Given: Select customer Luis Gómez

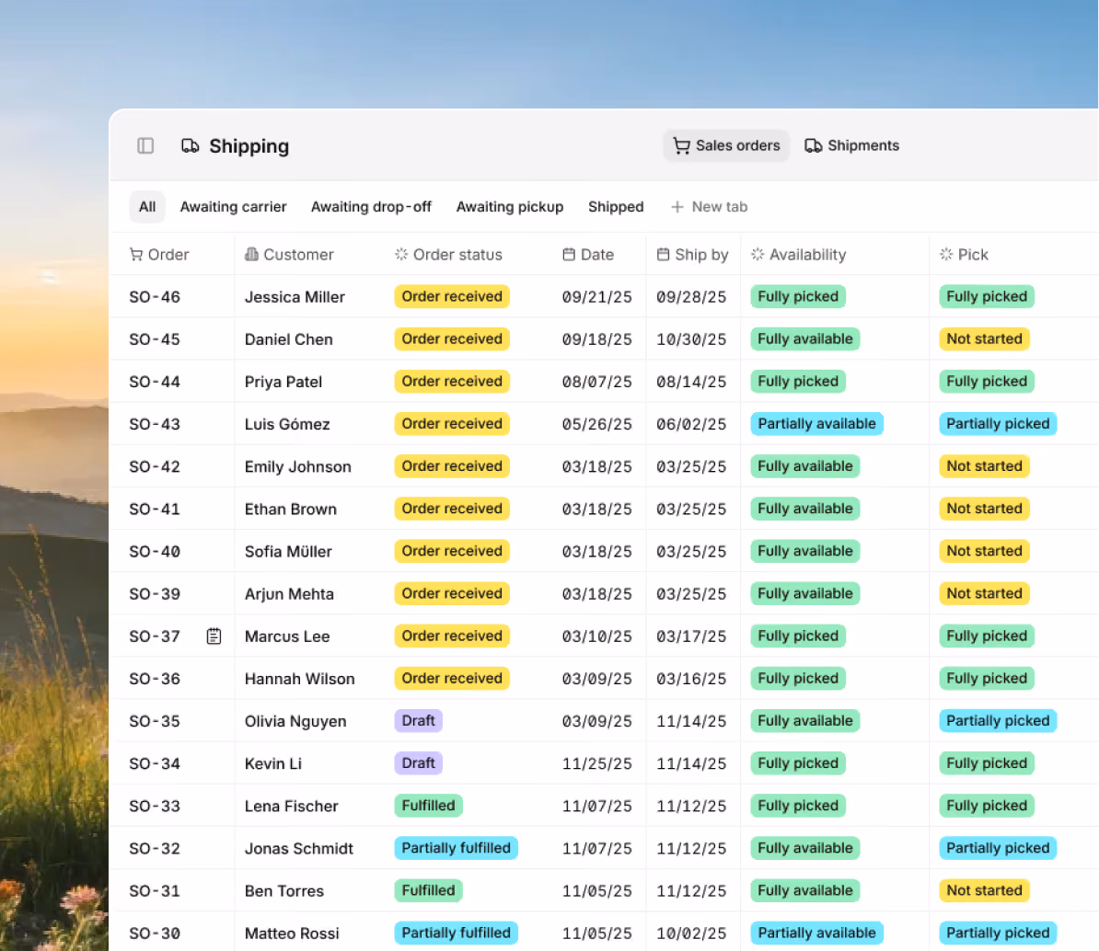Looking at the screenshot, I should 287,424.
